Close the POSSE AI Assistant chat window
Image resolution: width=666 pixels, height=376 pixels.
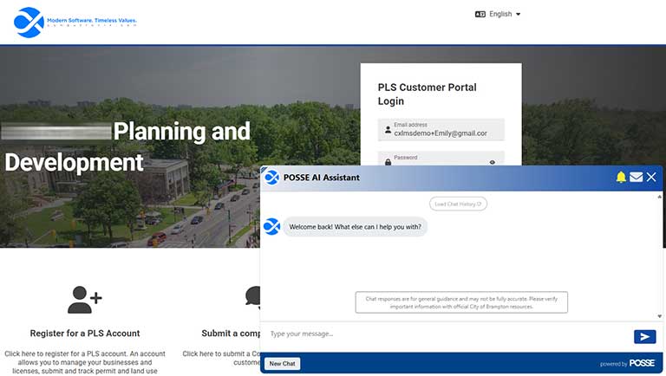[651, 178]
